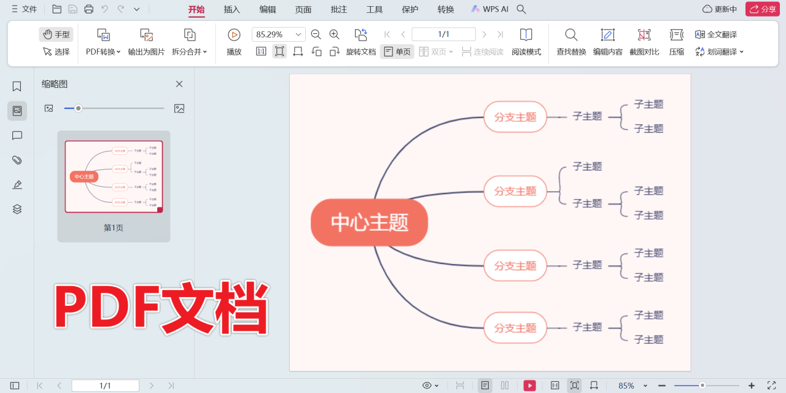Click the 分享 share button
The image size is (786, 393).
point(763,9)
